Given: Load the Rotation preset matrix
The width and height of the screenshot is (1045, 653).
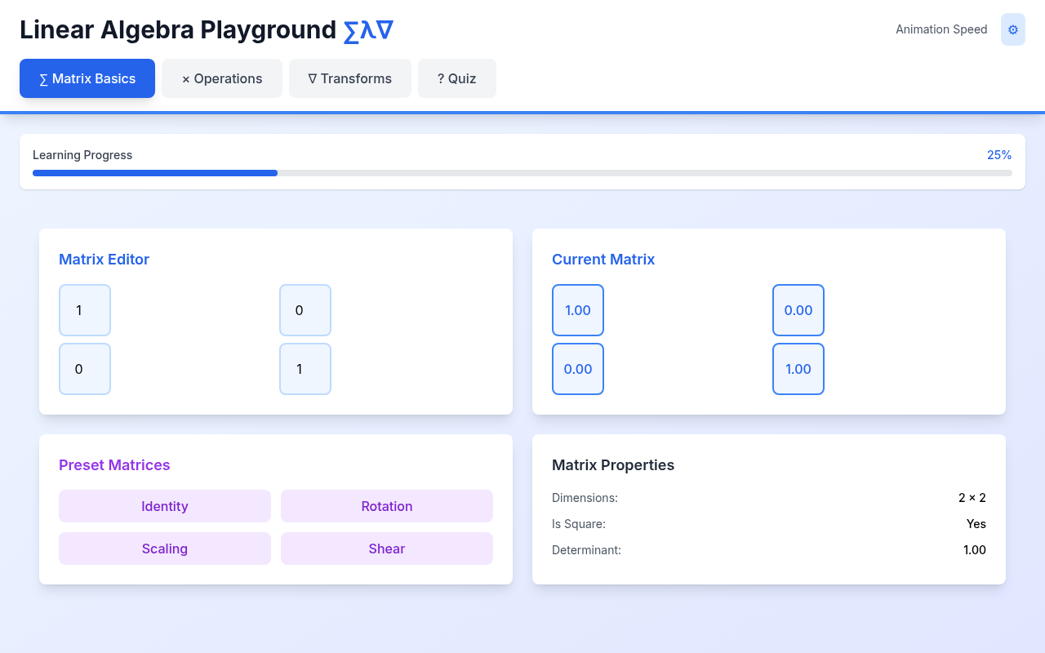Looking at the screenshot, I should (x=386, y=506).
